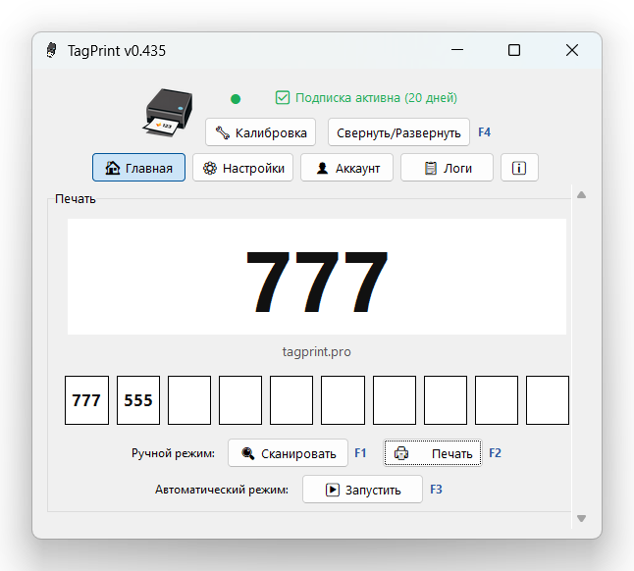Open the Калибровка calibration button
The height and width of the screenshot is (571, 634).
pyautogui.click(x=260, y=132)
